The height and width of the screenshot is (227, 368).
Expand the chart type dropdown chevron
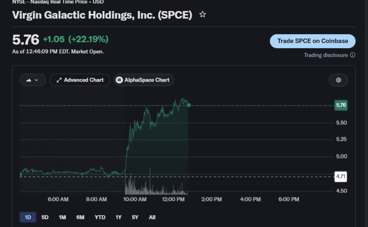[36, 80]
